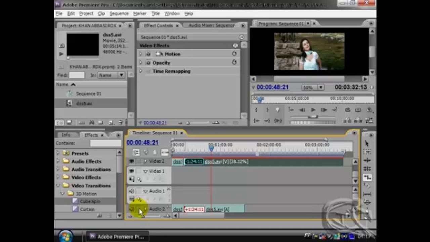Set Out point in Program monitor
The image size is (430, 242).
pos(267,110)
